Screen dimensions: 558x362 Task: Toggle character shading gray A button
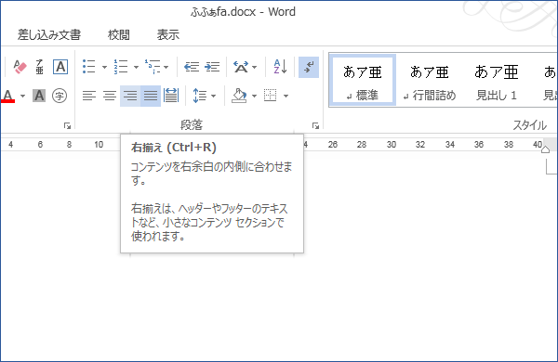click(39, 96)
